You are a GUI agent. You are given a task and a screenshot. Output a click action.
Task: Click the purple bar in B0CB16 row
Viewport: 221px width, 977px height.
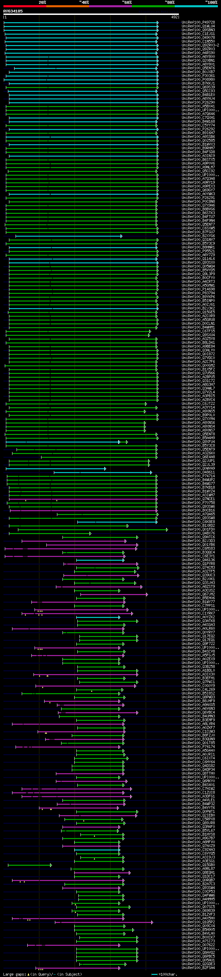[x=84, y=511]
